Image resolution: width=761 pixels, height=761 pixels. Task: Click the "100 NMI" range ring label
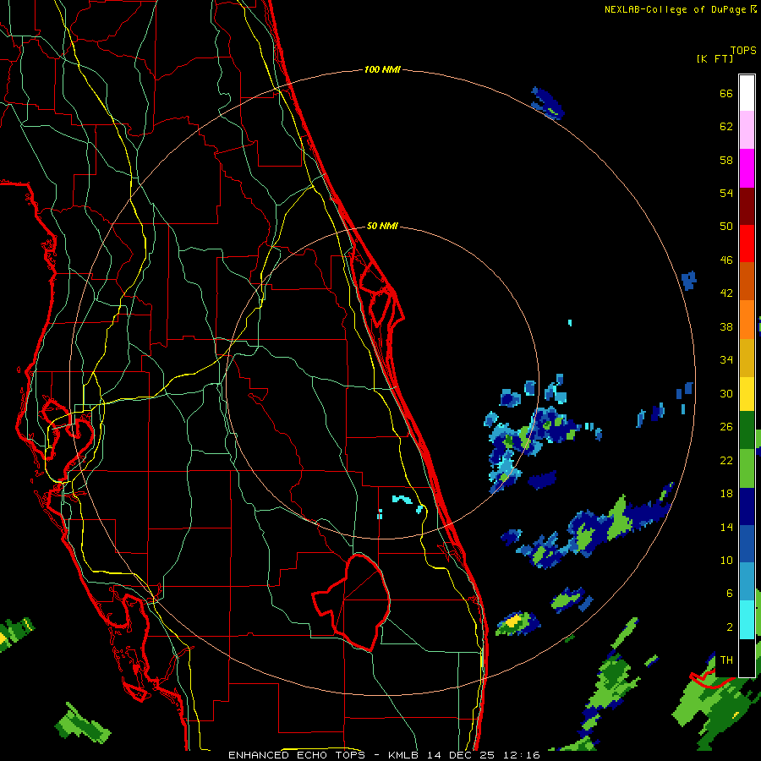382,70
